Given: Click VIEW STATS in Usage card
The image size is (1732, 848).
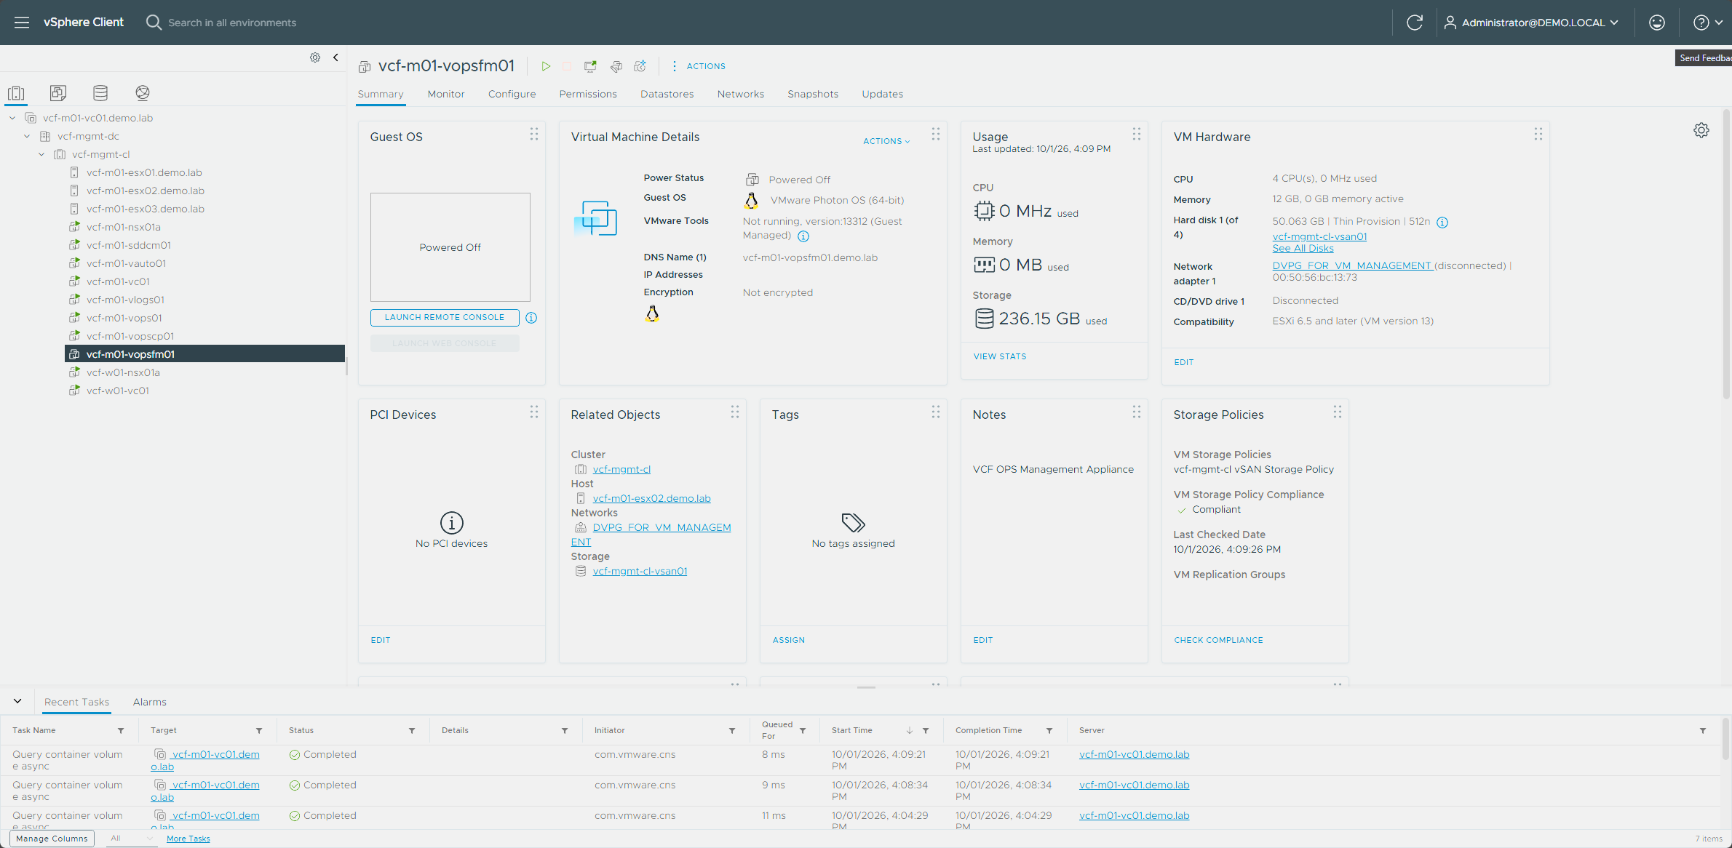Looking at the screenshot, I should tap(1000, 356).
